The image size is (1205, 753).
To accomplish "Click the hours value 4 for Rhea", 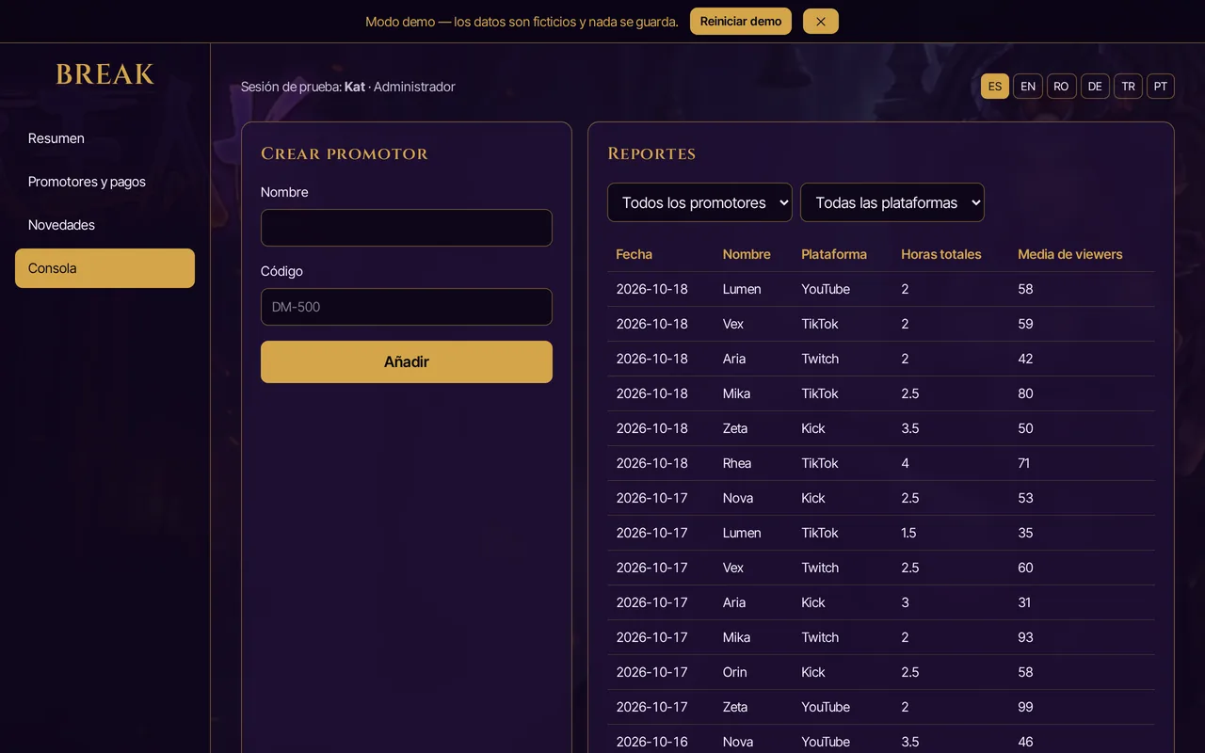I will [x=906, y=463].
